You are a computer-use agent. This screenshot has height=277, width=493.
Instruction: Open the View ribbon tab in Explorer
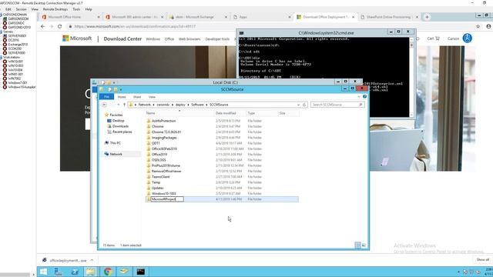[x=153, y=97]
